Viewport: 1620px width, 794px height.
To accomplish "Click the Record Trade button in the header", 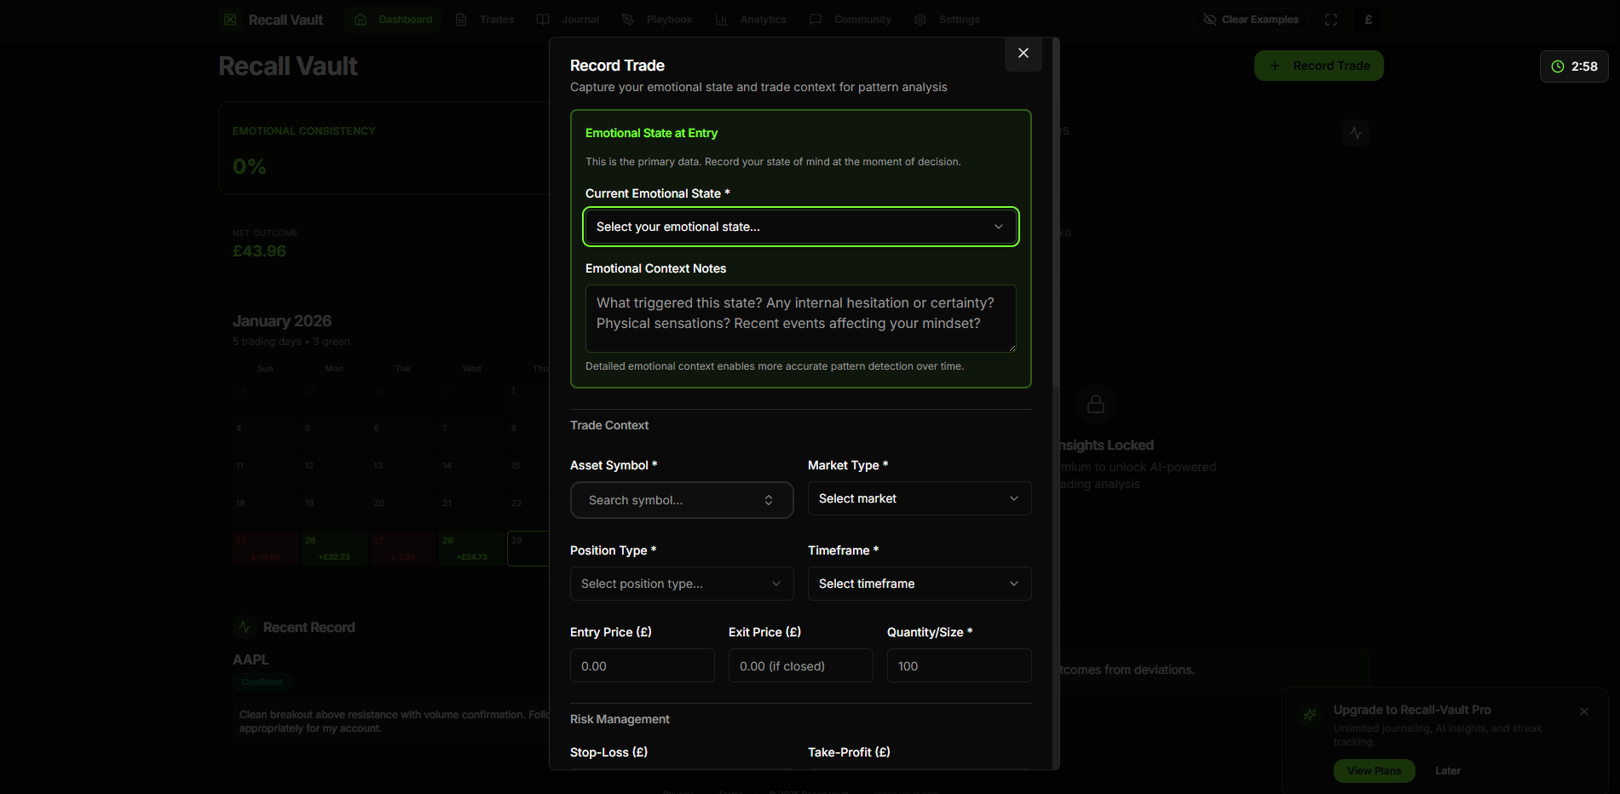I will tap(1318, 66).
